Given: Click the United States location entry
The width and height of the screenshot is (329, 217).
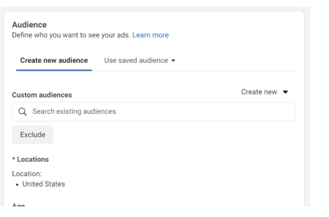Looking at the screenshot, I should pos(45,184).
